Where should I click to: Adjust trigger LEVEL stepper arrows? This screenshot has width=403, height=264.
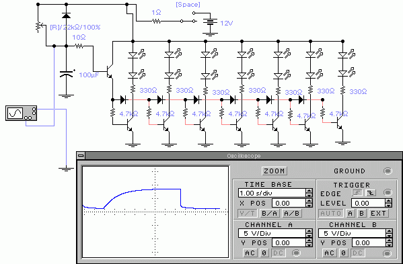(x=389, y=203)
